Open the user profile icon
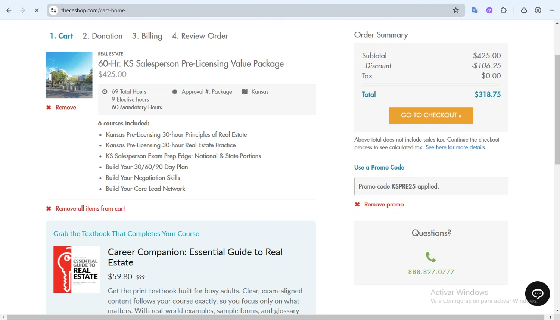 tap(538, 10)
